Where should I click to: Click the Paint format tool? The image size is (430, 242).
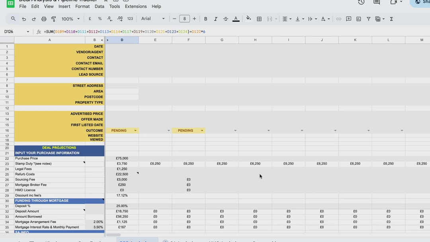54,19
